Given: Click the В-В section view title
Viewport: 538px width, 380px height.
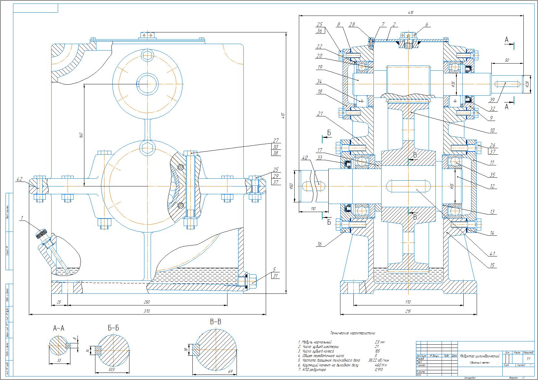Looking at the screenshot, I should [x=216, y=322].
